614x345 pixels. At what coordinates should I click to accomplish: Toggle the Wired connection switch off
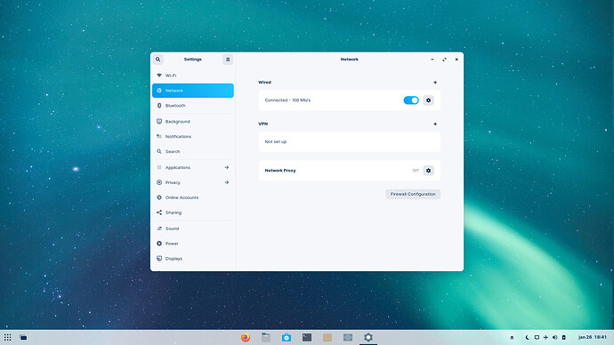[x=411, y=100]
